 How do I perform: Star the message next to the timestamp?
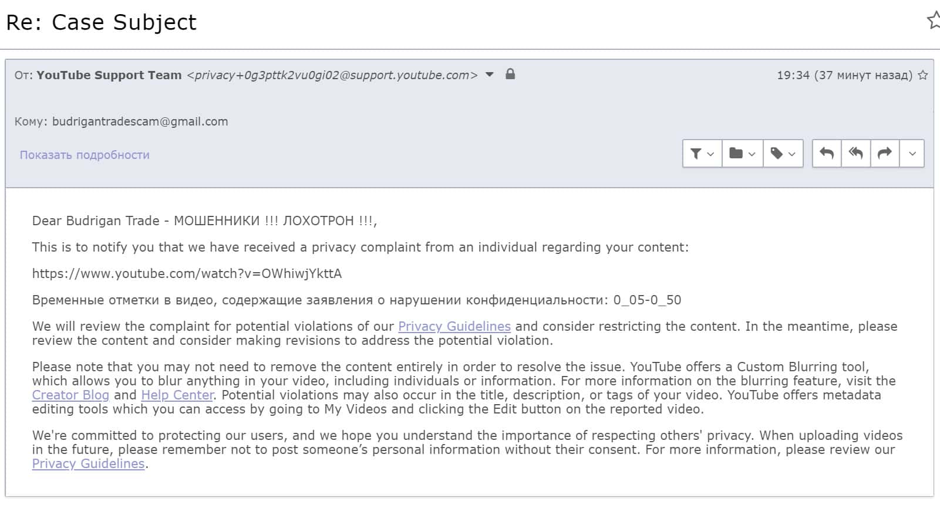point(923,75)
